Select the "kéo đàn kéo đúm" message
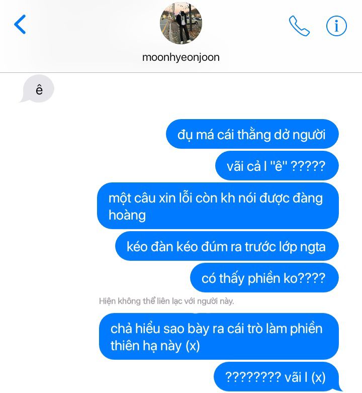The height and width of the screenshot is (393, 362). point(227,246)
